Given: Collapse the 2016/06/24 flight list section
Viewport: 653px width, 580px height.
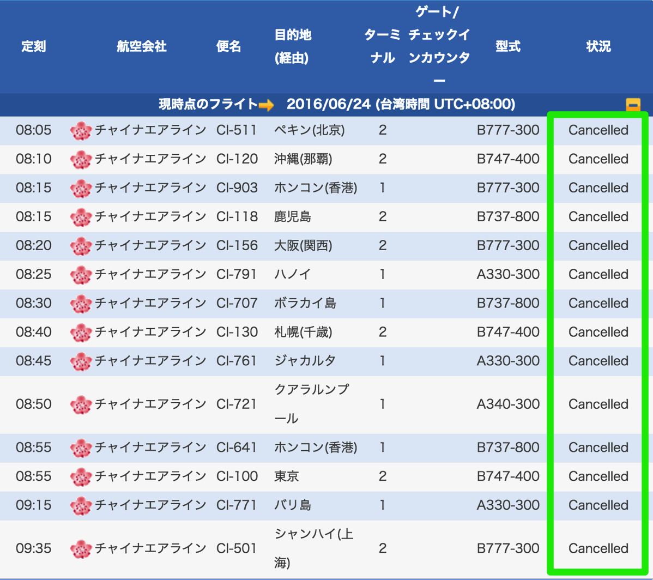Looking at the screenshot, I should click(x=633, y=105).
